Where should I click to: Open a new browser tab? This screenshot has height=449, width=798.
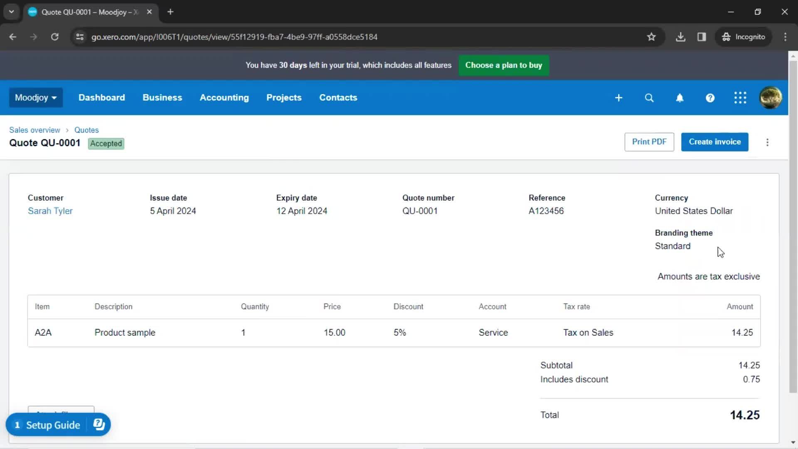(170, 12)
